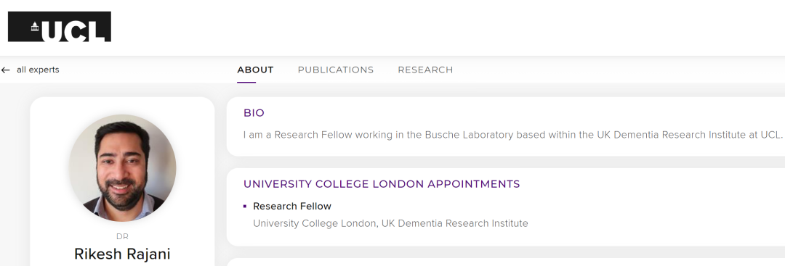
Task: Click the partially visible card below the appointments section
Action: tap(506, 262)
